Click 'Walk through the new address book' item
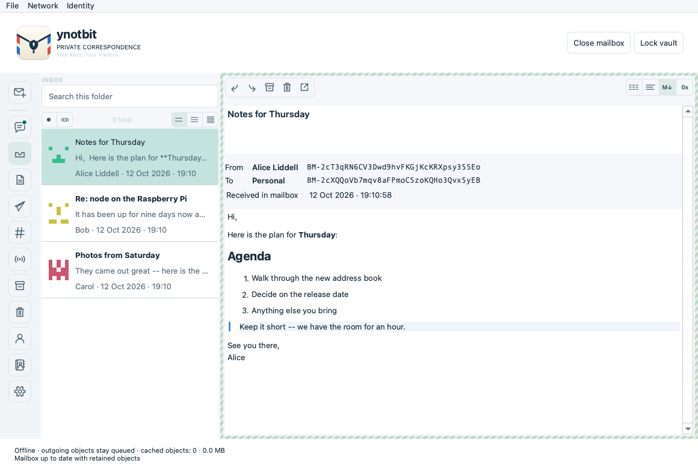 (x=317, y=278)
